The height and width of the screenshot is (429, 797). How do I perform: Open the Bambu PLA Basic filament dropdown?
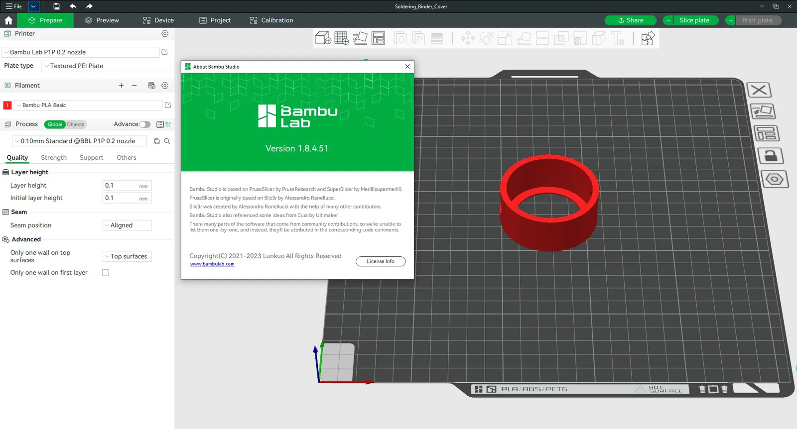click(x=88, y=106)
